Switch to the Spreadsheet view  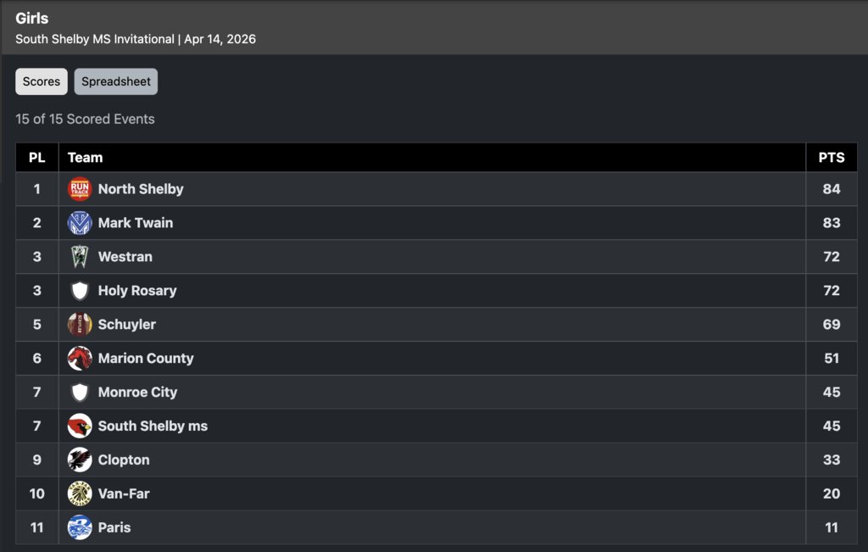point(116,81)
